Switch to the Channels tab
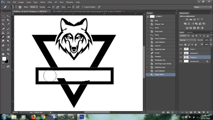Image resolution: width=213 pixels, height=120 pixels. click(x=189, y=32)
